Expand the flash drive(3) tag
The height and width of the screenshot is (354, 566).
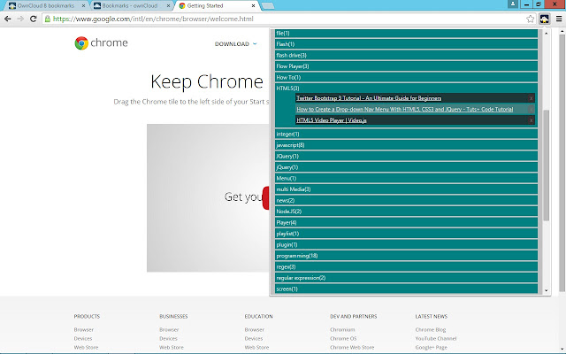tap(406, 55)
